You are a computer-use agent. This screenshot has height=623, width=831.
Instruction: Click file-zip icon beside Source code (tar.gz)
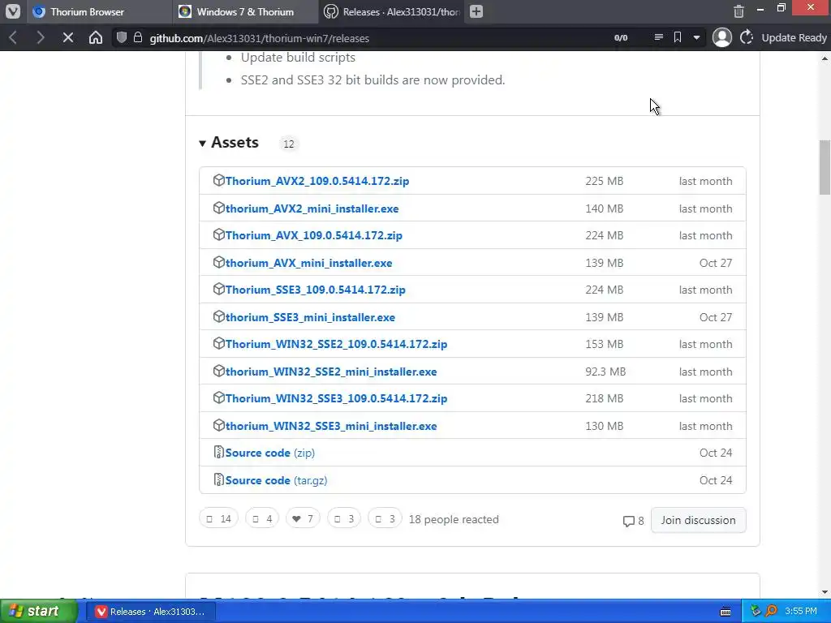218,479
